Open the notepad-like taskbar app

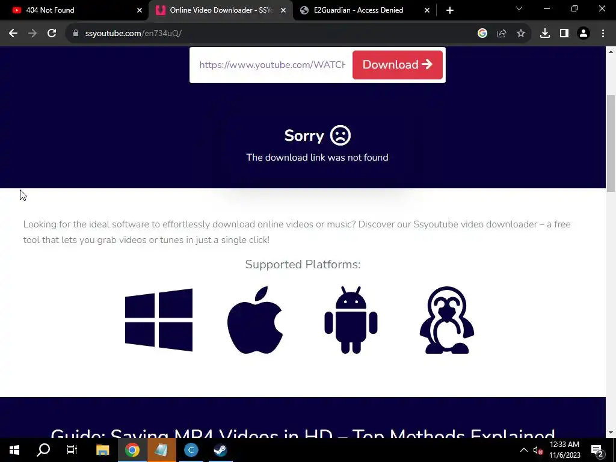(x=161, y=450)
